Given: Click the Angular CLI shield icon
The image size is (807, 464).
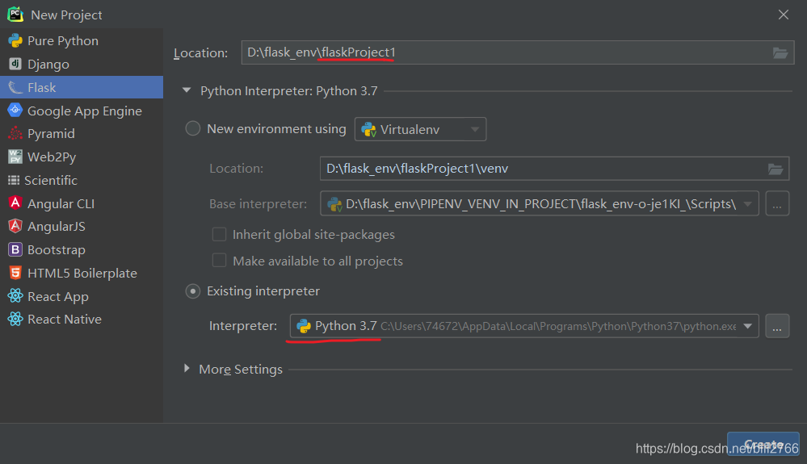Looking at the screenshot, I should (x=15, y=203).
